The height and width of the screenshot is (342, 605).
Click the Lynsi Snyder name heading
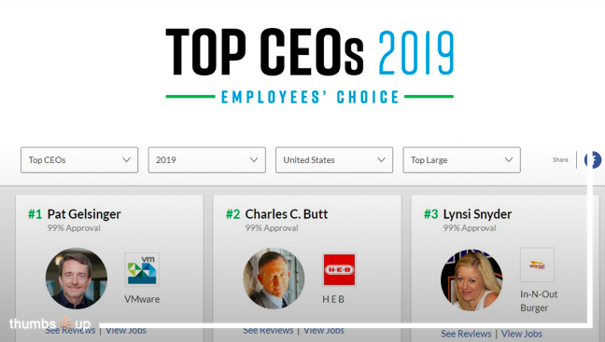pyautogui.click(x=477, y=214)
